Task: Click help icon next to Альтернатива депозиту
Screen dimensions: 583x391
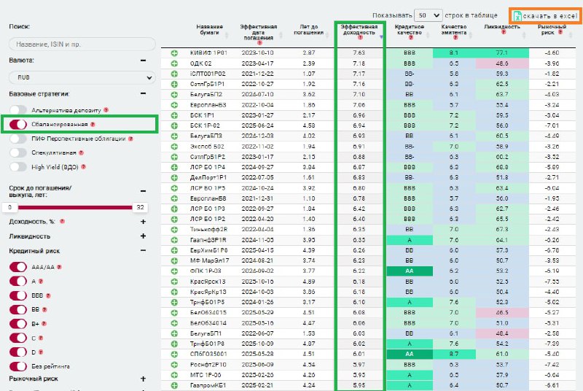Action: (x=106, y=110)
